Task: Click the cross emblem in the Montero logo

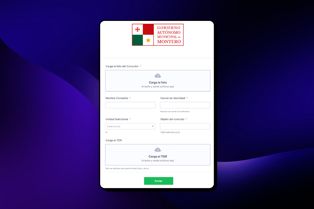Action: (138, 30)
